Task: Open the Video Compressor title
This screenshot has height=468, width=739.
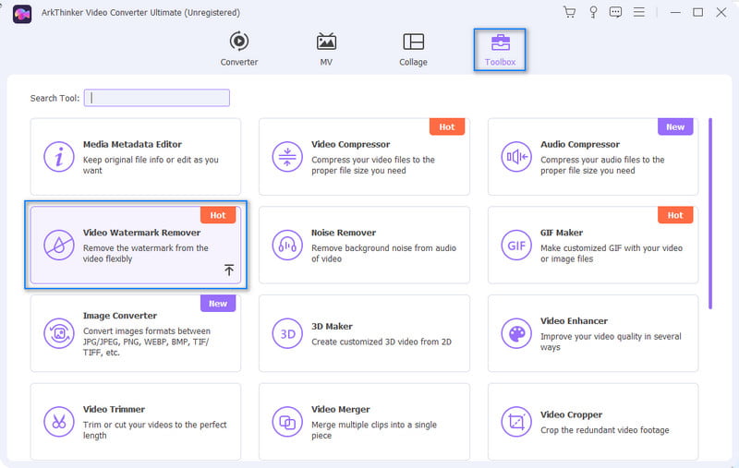Action: (350, 144)
